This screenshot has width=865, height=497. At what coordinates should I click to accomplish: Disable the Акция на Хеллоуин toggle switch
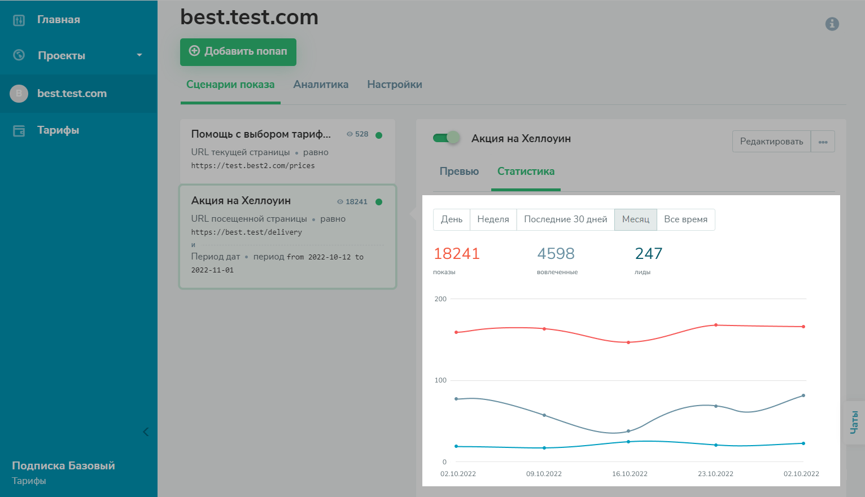[x=447, y=138]
